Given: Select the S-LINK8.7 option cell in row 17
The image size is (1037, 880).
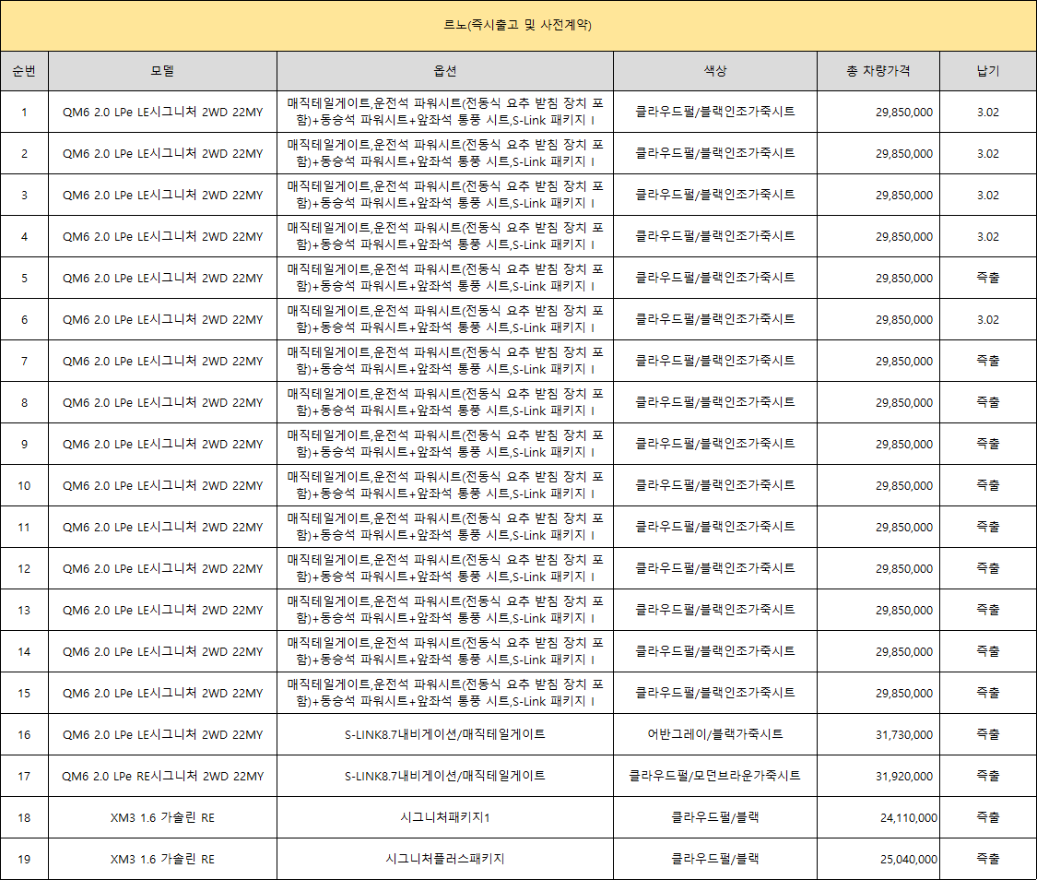Looking at the screenshot, I should pyautogui.click(x=445, y=776).
